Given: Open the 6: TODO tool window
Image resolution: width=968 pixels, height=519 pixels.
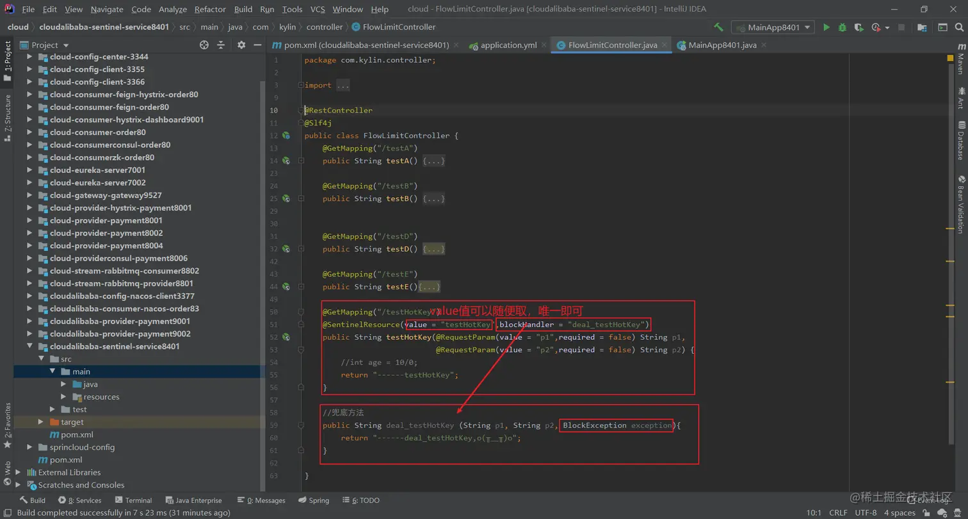Looking at the screenshot, I should (360, 500).
